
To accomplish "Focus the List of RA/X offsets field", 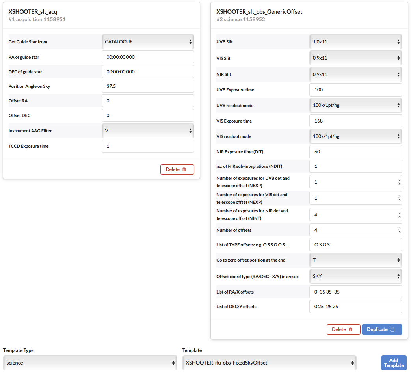I will coord(355,292).
